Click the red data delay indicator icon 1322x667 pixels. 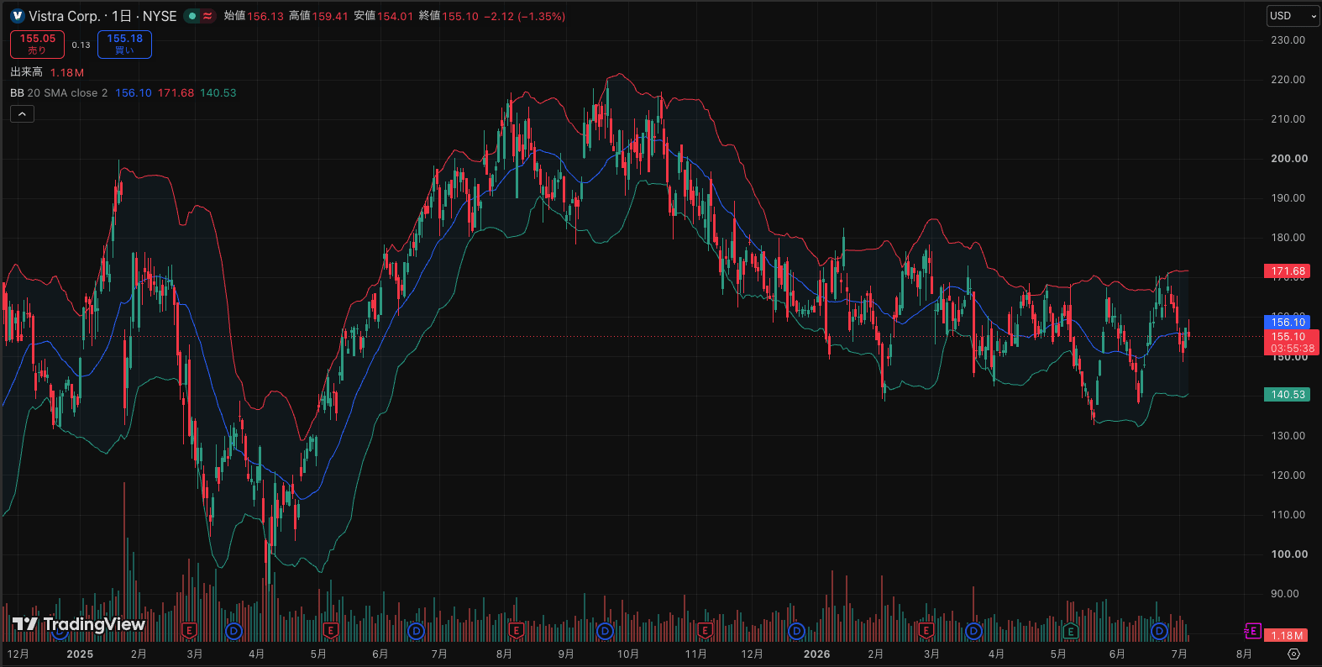[x=207, y=16]
